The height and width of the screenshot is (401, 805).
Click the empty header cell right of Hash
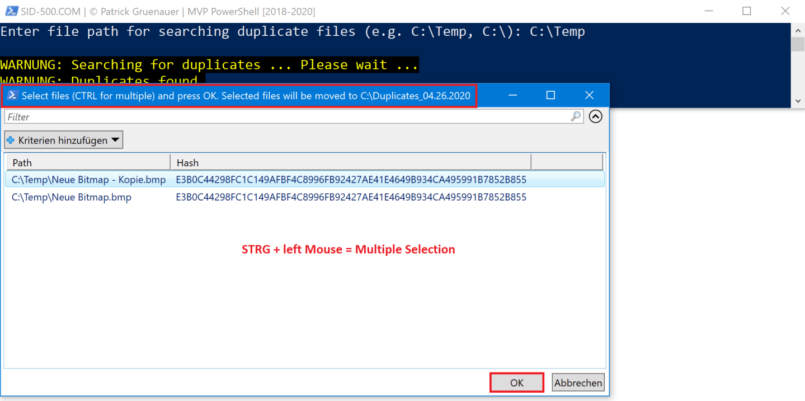567,163
